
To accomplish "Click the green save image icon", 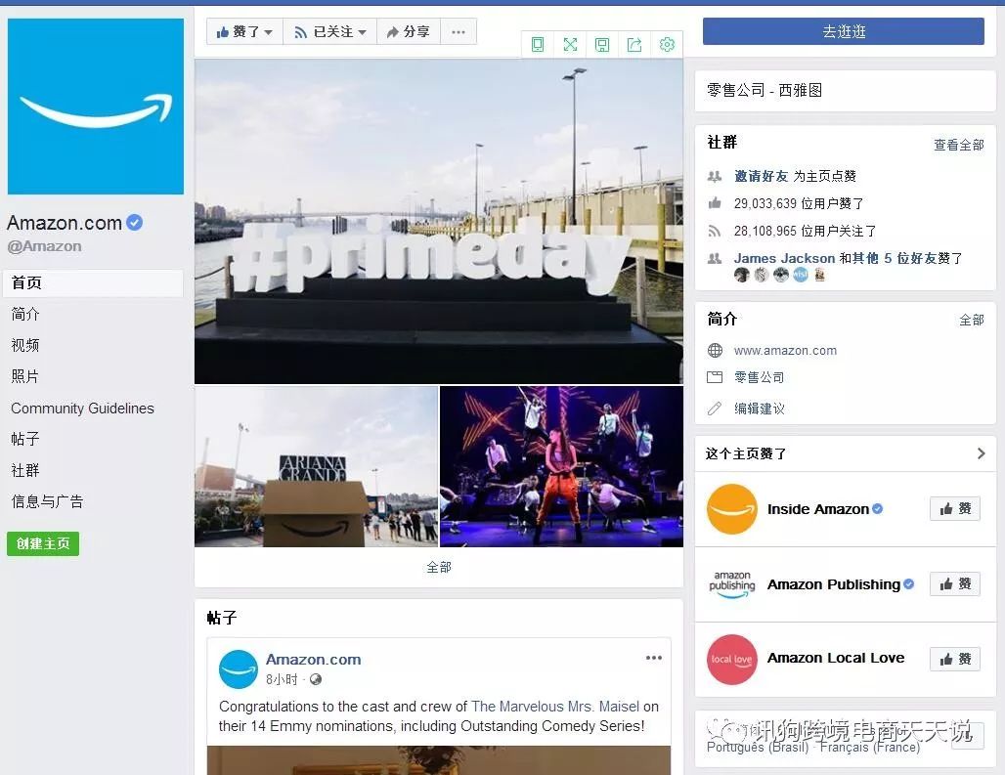I will point(602,44).
